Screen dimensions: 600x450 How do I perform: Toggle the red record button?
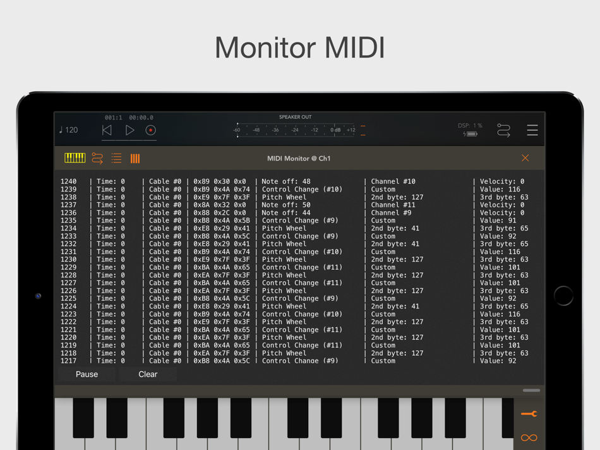pos(151,130)
